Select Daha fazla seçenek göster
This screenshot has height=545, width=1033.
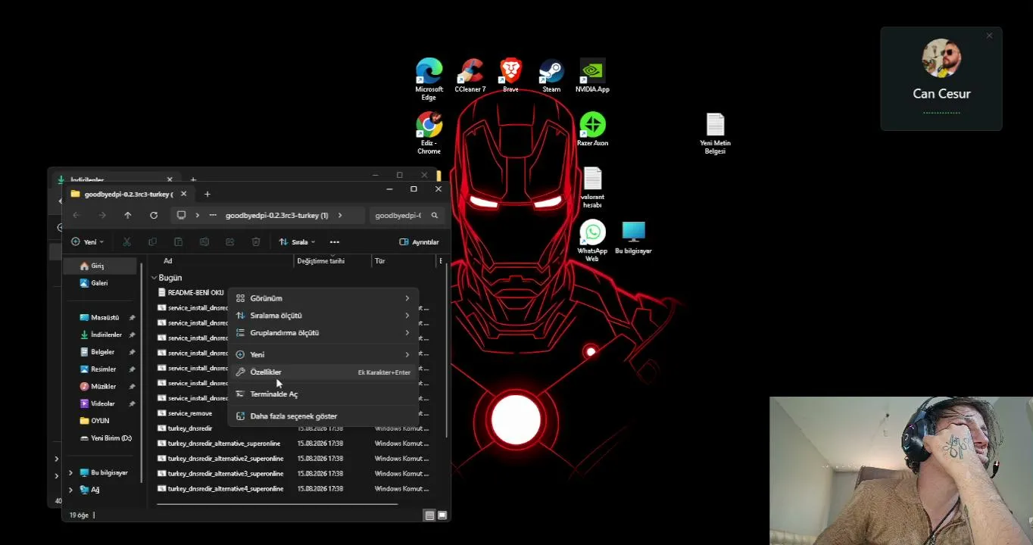point(323,416)
